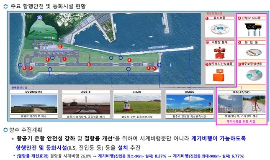
Task: Click the AMOS title label
Action: [x=189, y=92]
